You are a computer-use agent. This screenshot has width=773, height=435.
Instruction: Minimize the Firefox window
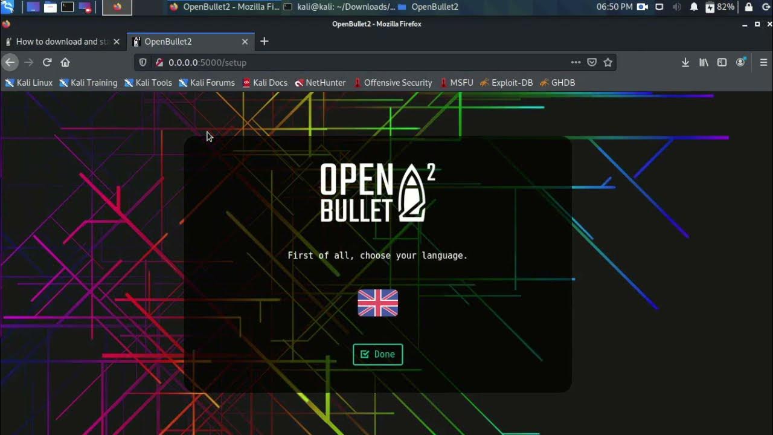pos(745,24)
